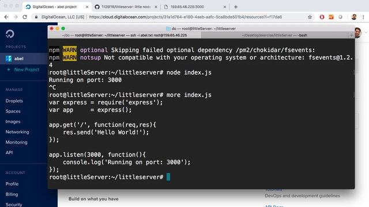This screenshot has width=369, height=207.
Task: Click the plus icon beside New Project
Action: click(9, 70)
